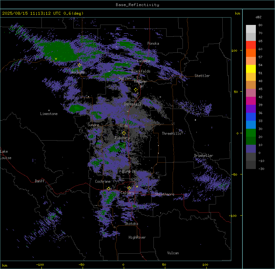Click the asterisk marker east of Innisfail

click(x=160, y=97)
